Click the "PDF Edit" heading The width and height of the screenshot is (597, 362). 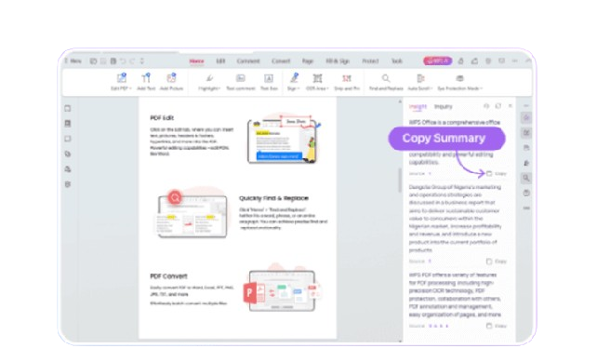click(x=162, y=118)
